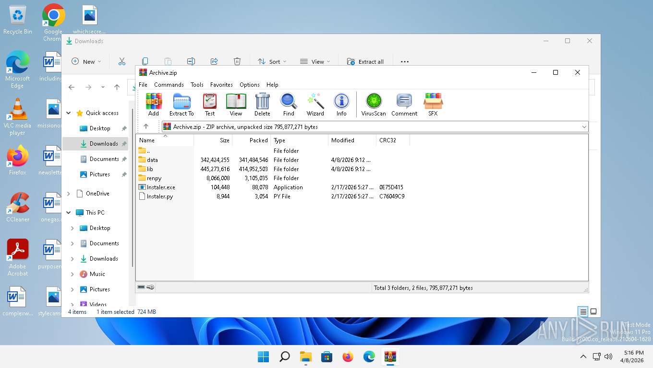653x368 pixels.
Task: Run the Test archive tool
Action: coord(210,104)
